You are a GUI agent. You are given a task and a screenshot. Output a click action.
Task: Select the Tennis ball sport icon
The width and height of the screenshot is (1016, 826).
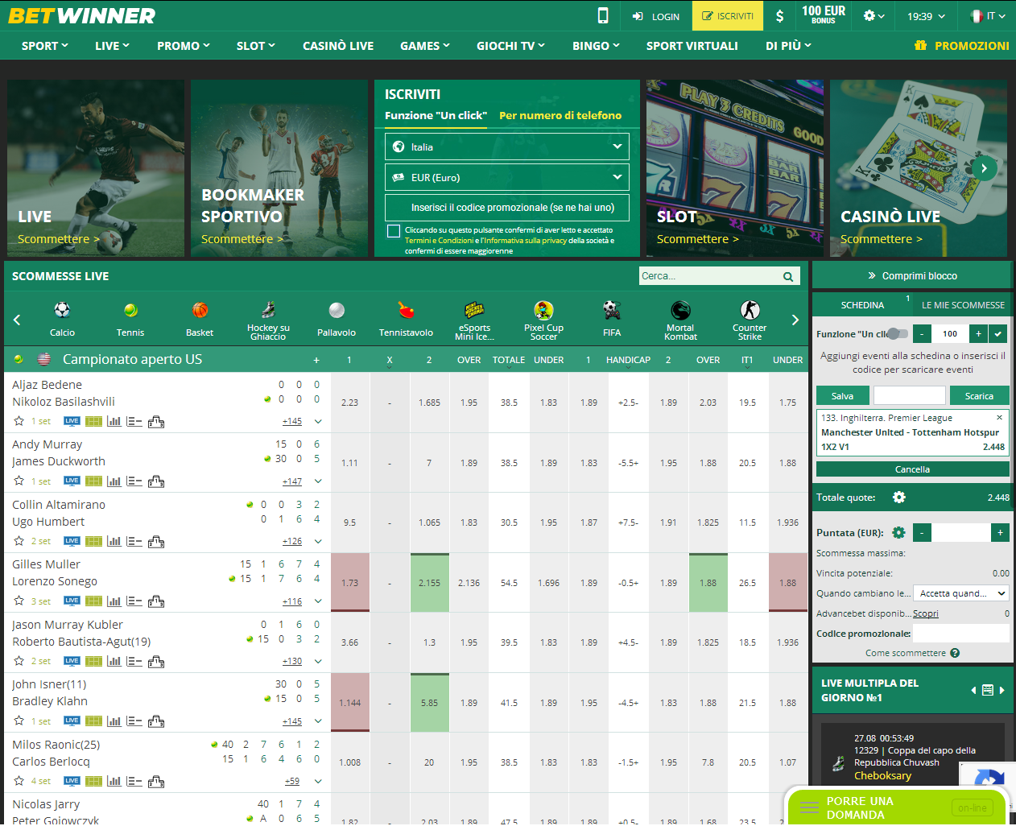pyautogui.click(x=130, y=310)
